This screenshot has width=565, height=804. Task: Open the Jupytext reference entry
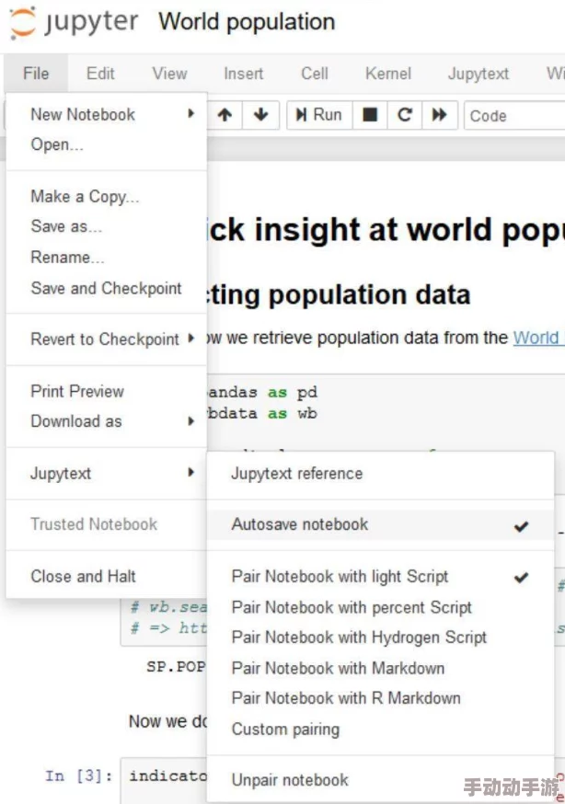click(380, 473)
